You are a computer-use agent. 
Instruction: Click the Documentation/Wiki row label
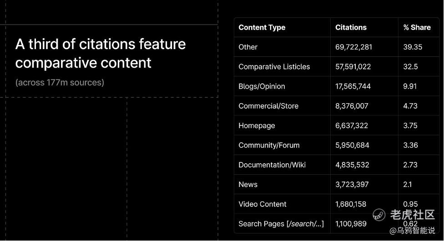(272, 165)
